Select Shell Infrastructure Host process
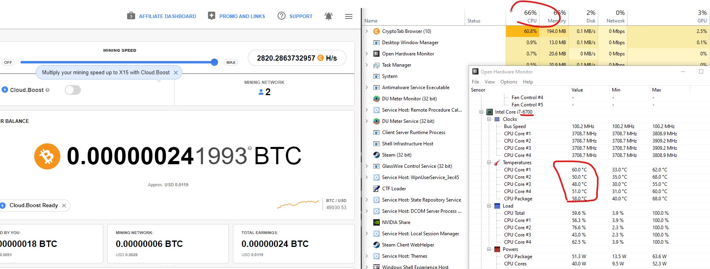 [x=407, y=144]
